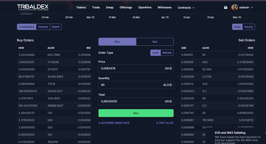
Task: Select sell order at ask 0.006248
Action: pos(217,99)
